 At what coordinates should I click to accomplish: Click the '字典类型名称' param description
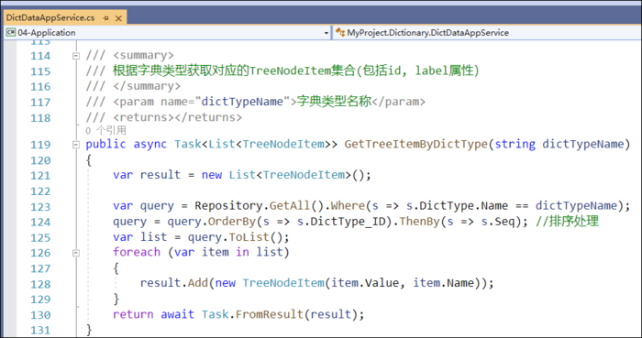click(334, 102)
